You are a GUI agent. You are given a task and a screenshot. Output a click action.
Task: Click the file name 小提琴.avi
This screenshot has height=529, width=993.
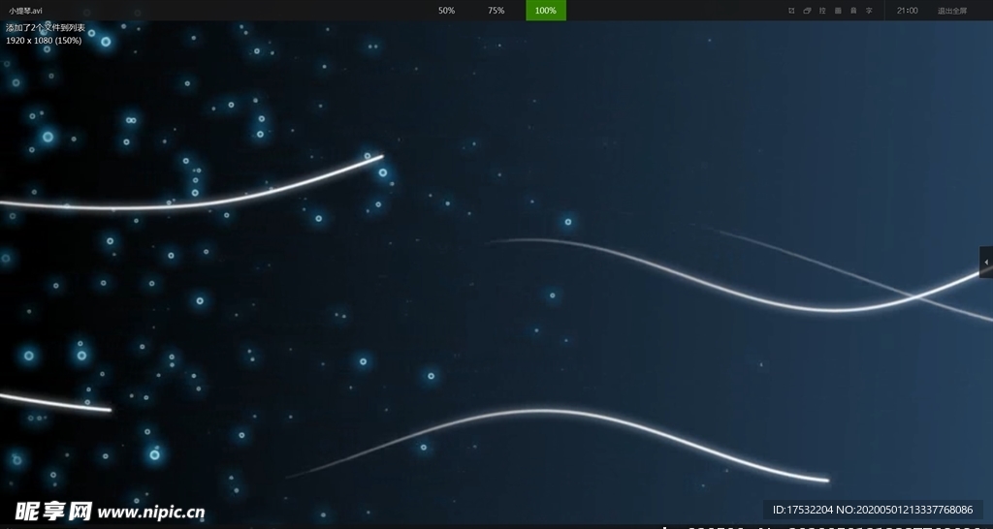[25, 11]
